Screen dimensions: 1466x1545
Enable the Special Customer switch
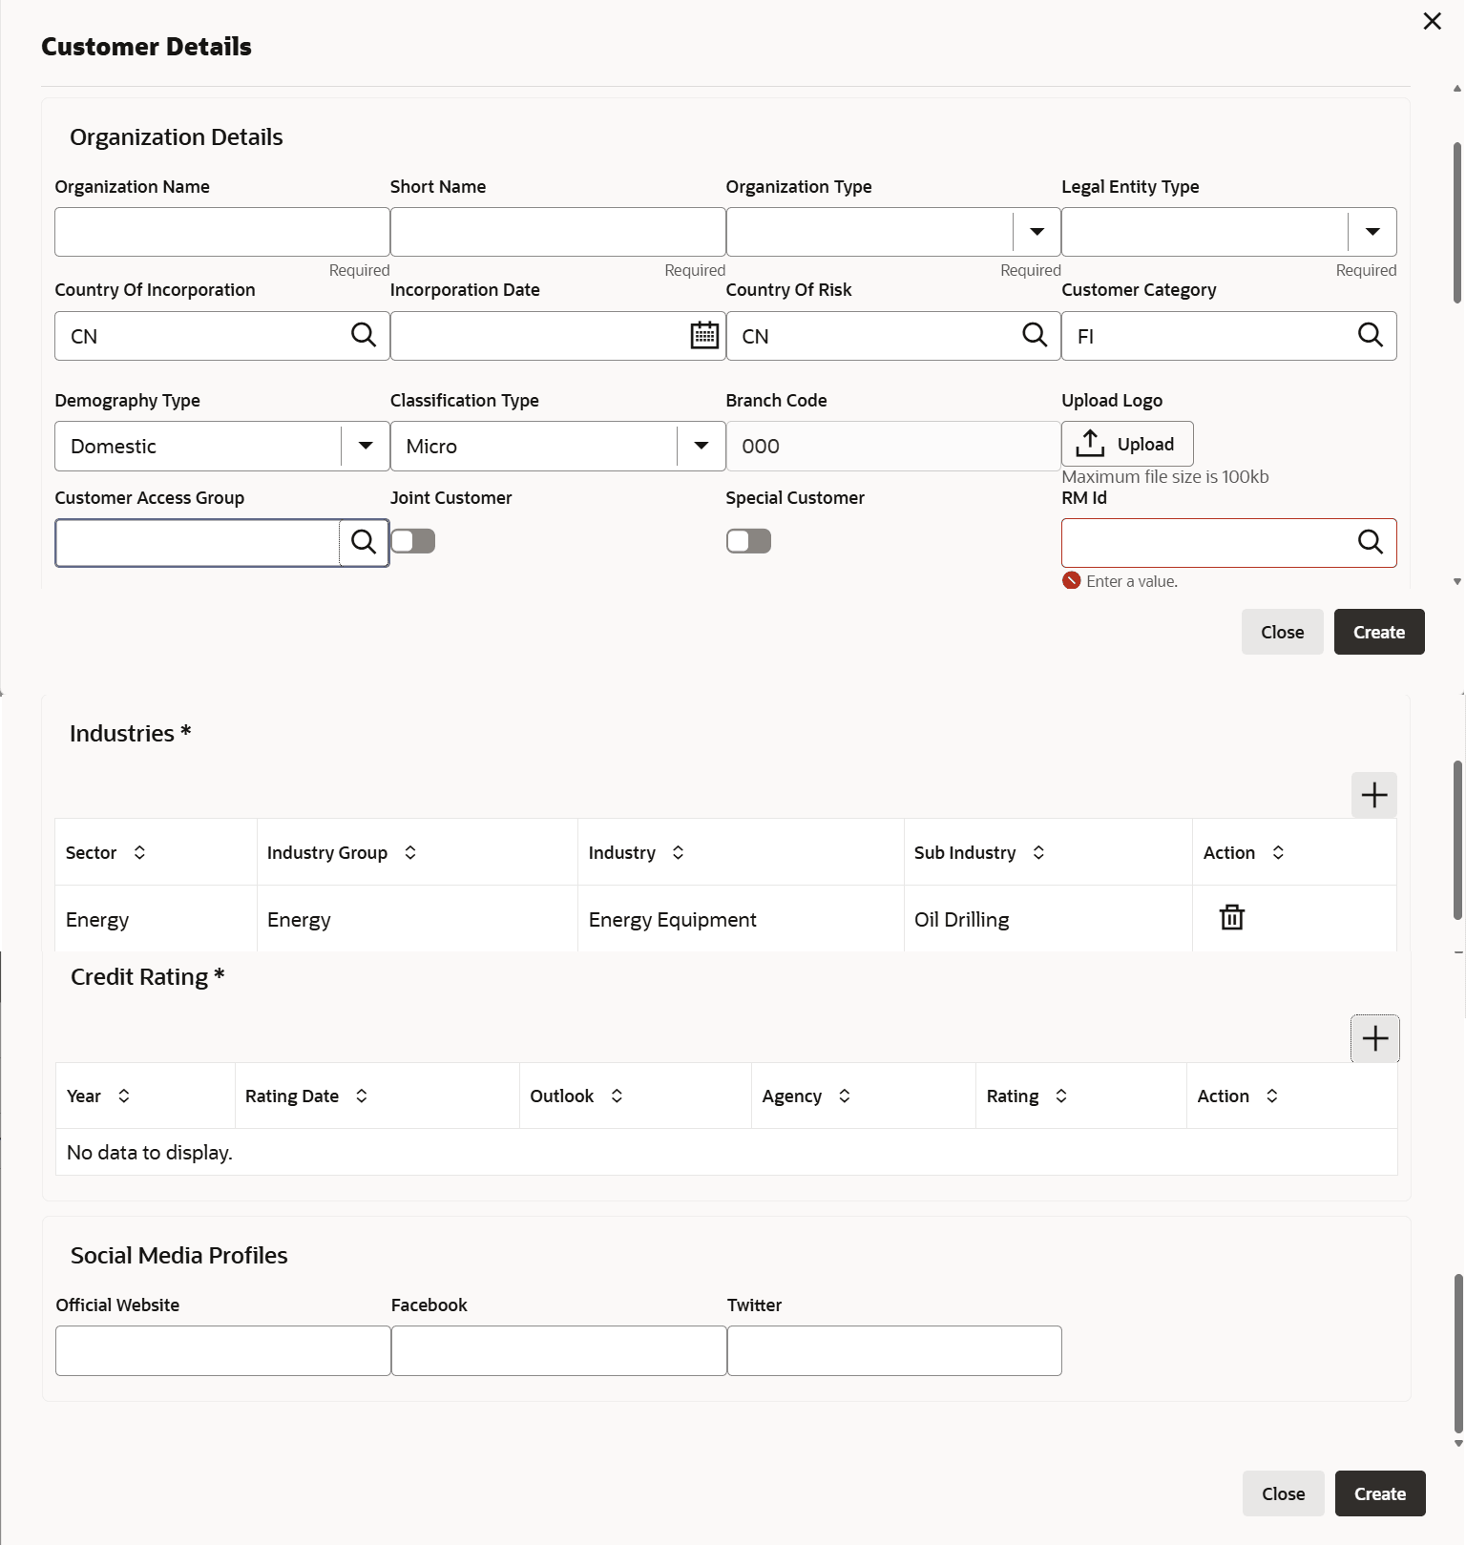748,541
